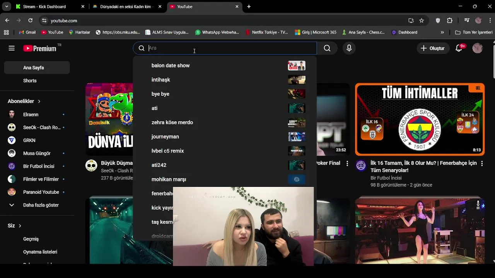Open the Chrome profile avatar

point(478,20)
